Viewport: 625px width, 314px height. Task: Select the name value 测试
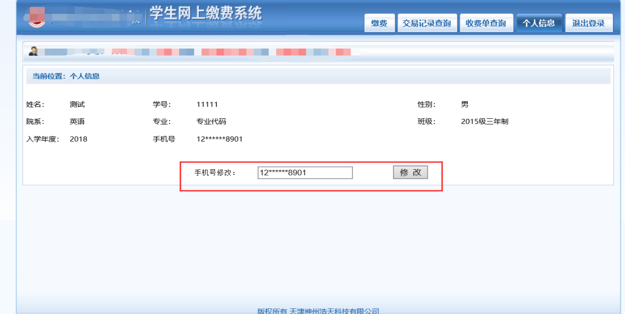pyautogui.click(x=77, y=104)
